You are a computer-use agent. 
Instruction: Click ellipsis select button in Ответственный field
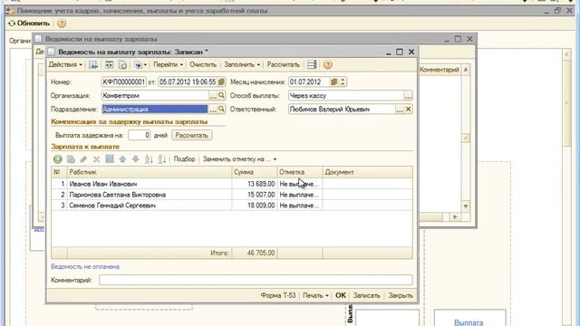pyautogui.click(x=400, y=109)
